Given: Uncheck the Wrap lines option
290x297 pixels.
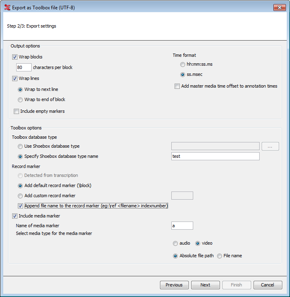Looking at the screenshot, I should [15, 79].
